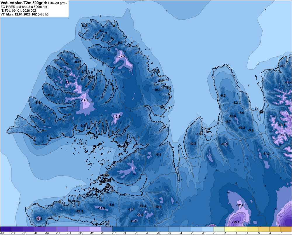Click yellow legend swatch between 0 and 1
Screen dimensions: 292x235
pyautogui.click(x=230, y=229)
